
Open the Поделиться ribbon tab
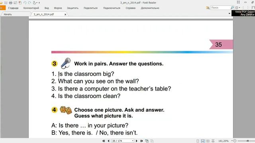tap(90, 8)
